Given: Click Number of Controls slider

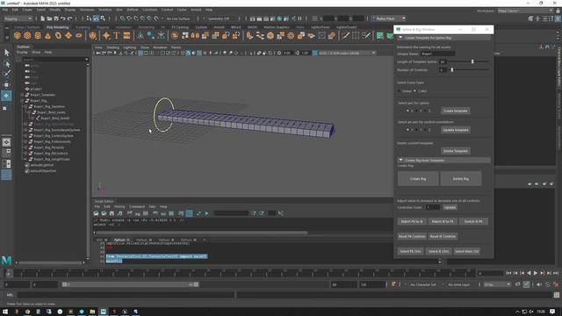Looking at the screenshot, I should (x=469, y=70).
